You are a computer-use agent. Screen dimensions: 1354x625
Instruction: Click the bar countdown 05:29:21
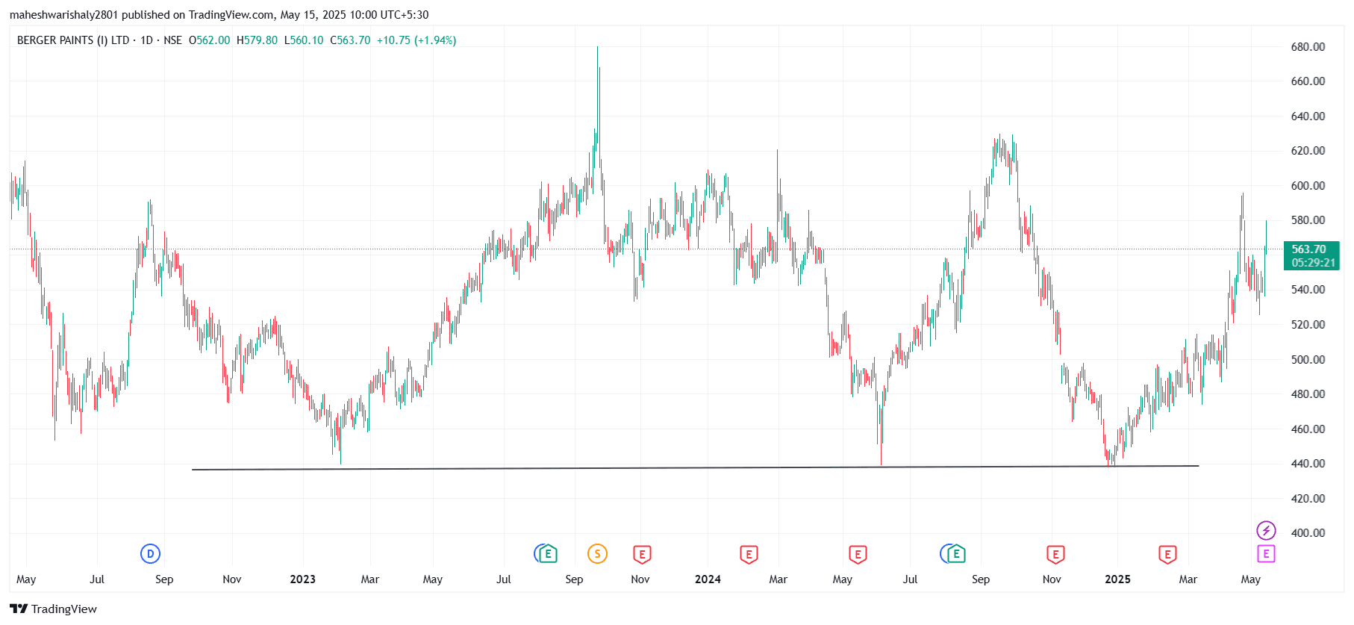point(1313,263)
